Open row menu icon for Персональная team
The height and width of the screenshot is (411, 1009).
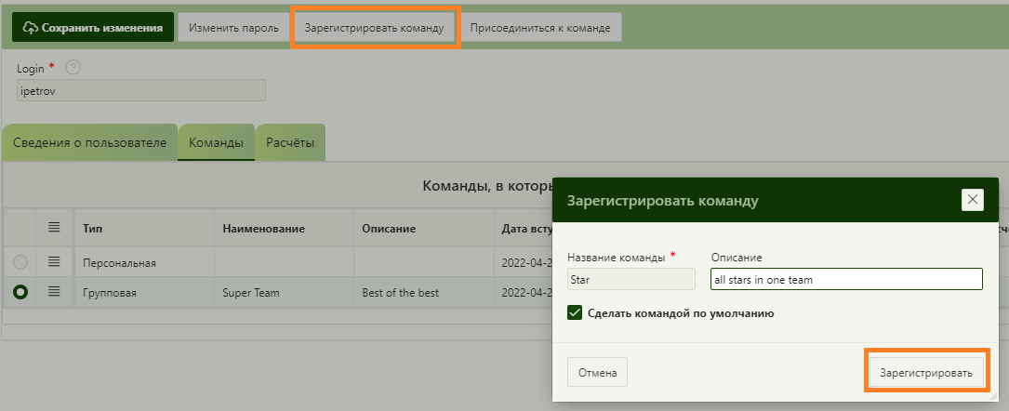click(x=54, y=262)
